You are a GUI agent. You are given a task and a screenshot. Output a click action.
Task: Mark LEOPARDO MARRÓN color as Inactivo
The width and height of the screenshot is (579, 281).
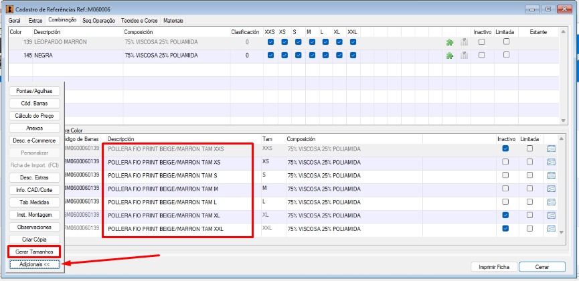pyautogui.click(x=481, y=42)
